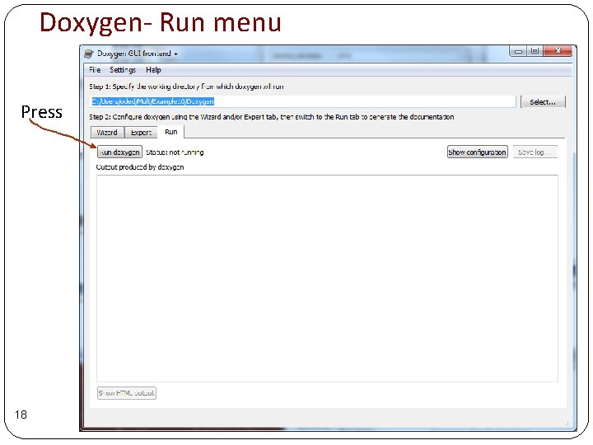Viewport: 593px width, 445px height.
Task: Click the working directory path field
Action: tap(303, 101)
